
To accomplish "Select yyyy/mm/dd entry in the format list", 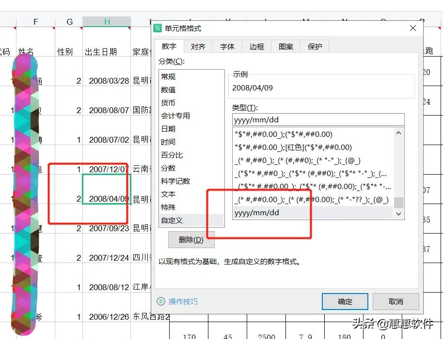I will (x=267, y=212).
